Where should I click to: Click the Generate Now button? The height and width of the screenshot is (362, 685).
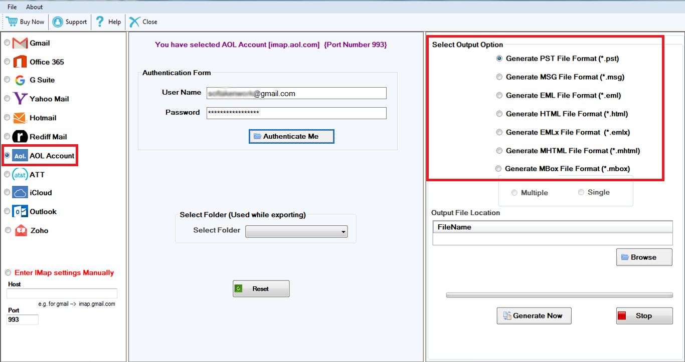534,316
